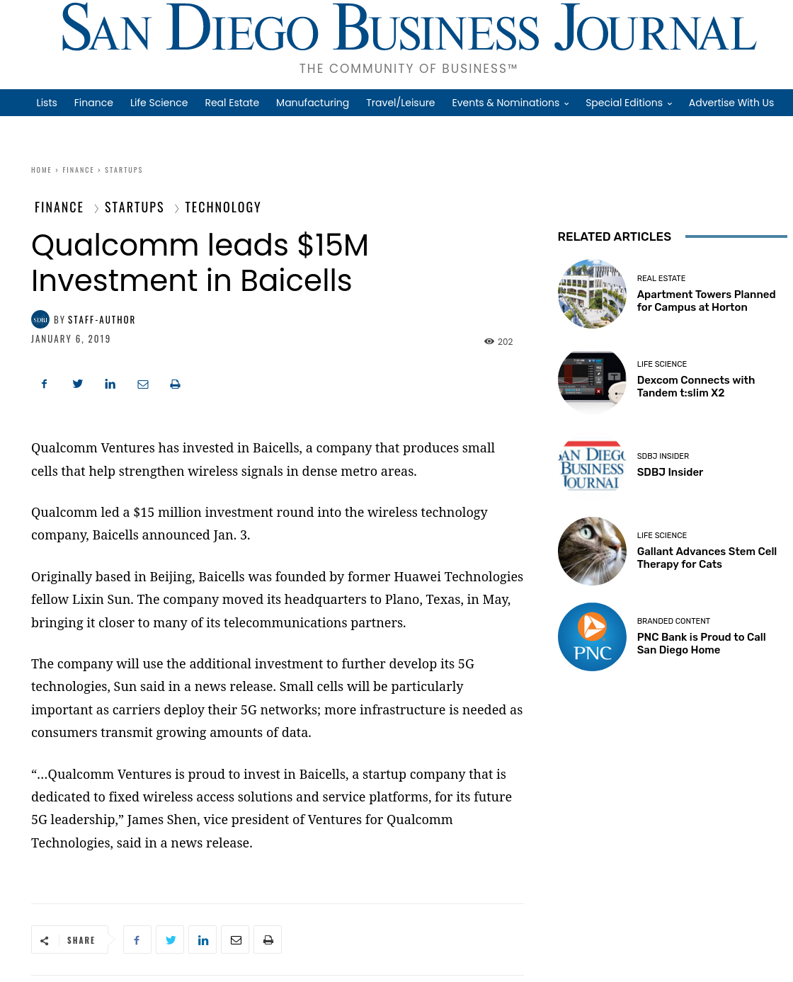Read Gallant Advances Stem Cell Therapy headline
Image resolution: width=793 pixels, height=982 pixels.
pos(707,558)
